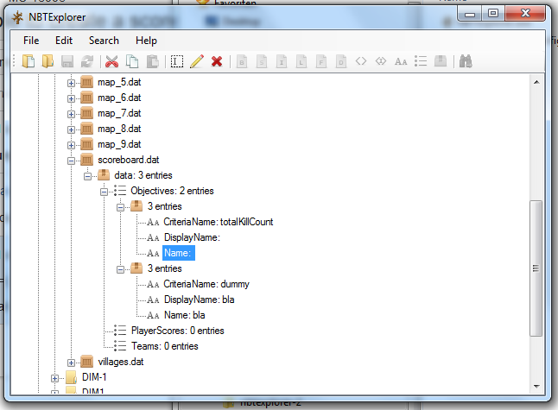Click the Add Short Tag icon
Screen dimensions: 558x410
[x=262, y=61]
